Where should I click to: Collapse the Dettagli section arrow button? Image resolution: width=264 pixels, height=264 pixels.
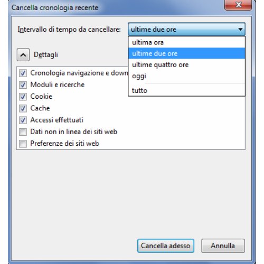pos(23,55)
